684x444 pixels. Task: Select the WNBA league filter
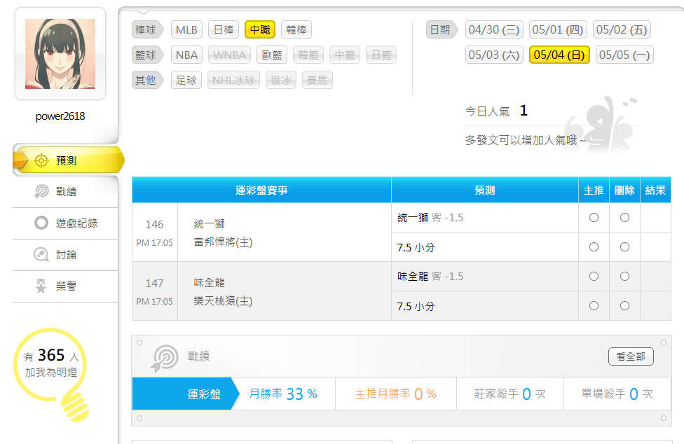(229, 55)
